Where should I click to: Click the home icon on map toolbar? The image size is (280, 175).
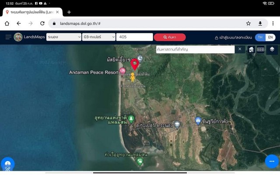pyautogui.click(x=251, y=49)
